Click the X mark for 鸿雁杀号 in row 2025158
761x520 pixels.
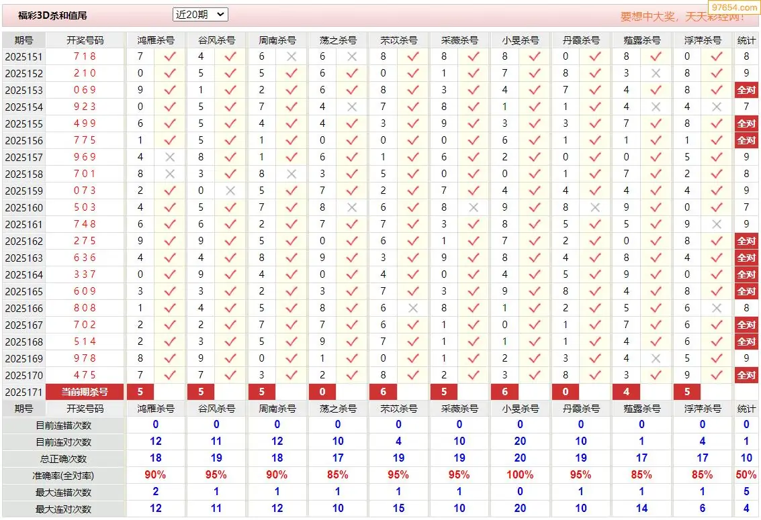tap(170, 174)
